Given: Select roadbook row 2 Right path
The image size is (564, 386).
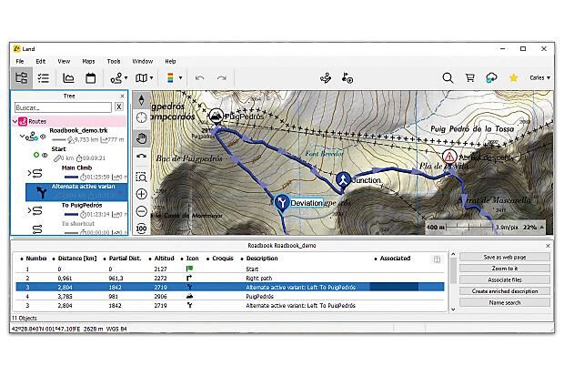Looking at the screenshot, I should click(230, 278).
